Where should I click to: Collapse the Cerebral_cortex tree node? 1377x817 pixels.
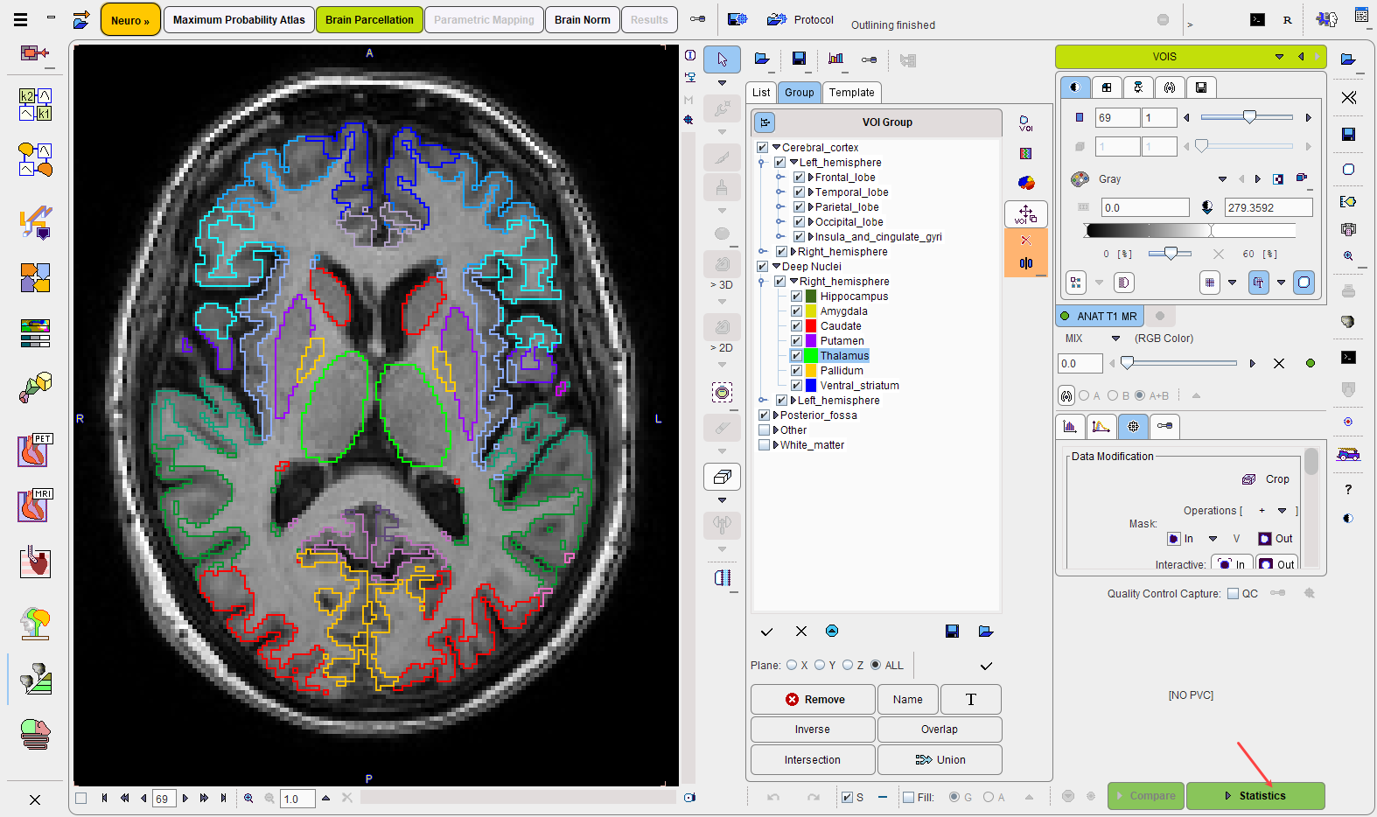(x=776, y=148)
